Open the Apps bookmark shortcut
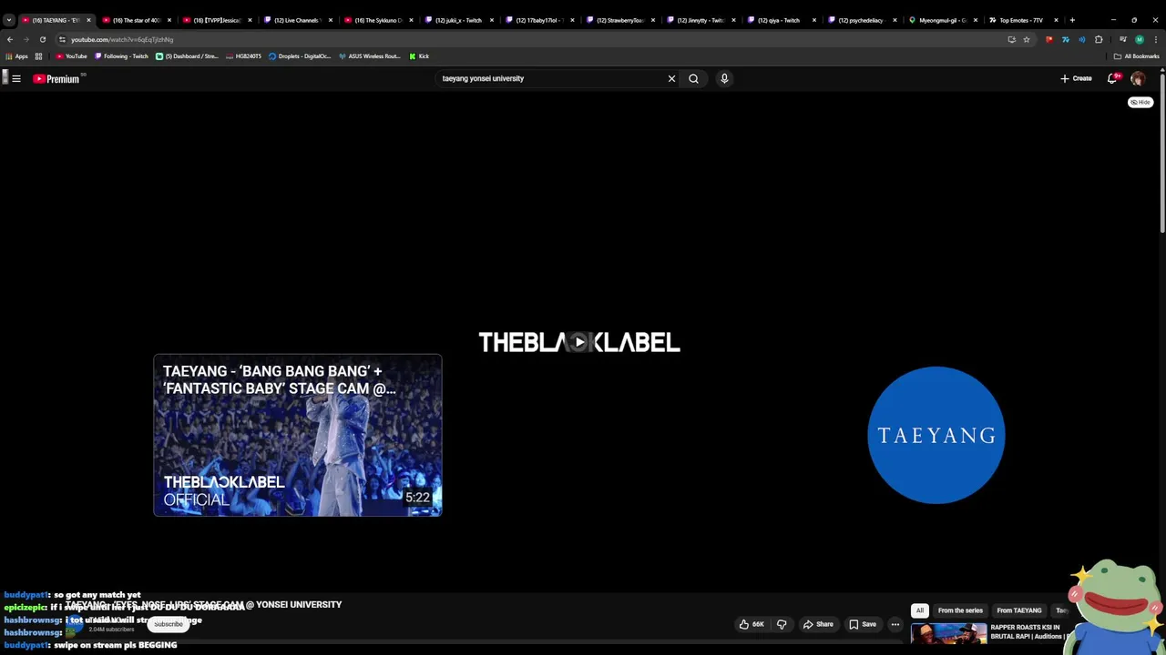The width and height of the screenshot is (1166, 655). pos(17,56)
